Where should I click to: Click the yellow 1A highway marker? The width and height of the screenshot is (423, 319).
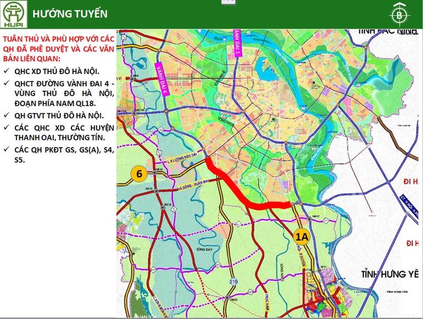302,237
